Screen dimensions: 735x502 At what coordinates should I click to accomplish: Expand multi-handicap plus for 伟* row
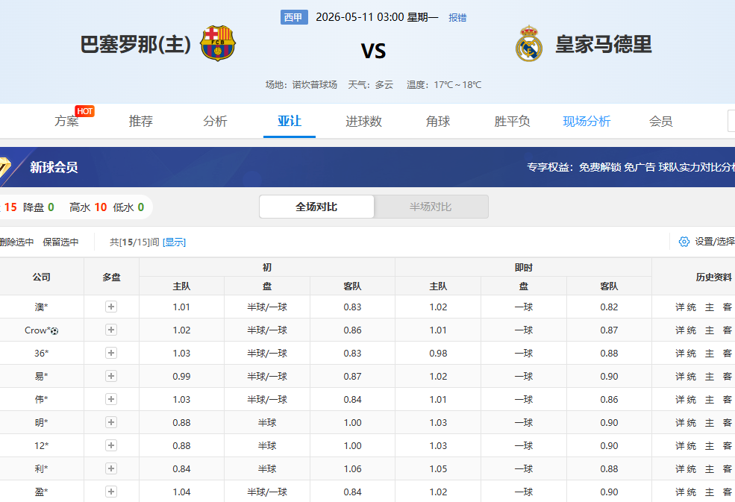point(111,399)
